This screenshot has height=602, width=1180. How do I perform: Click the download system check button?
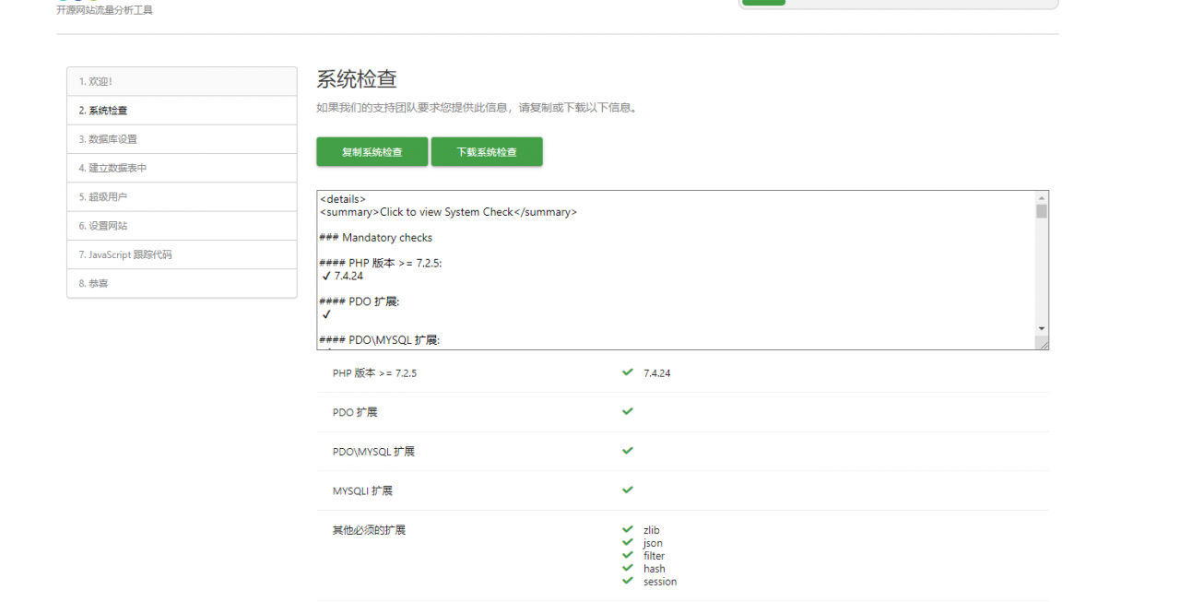(x=487, y=152)
